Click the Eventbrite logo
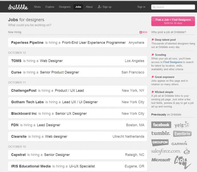 pos(182,134)
